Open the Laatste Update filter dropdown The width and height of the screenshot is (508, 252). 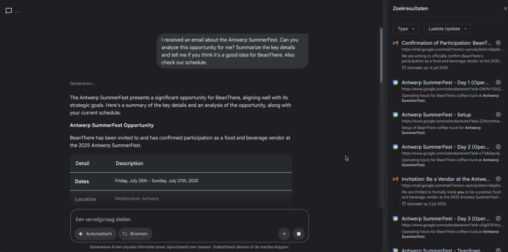pos(447,29)
